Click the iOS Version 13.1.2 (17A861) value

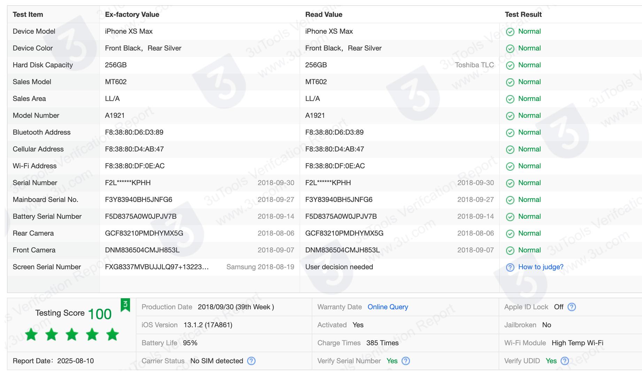(208, 325)
